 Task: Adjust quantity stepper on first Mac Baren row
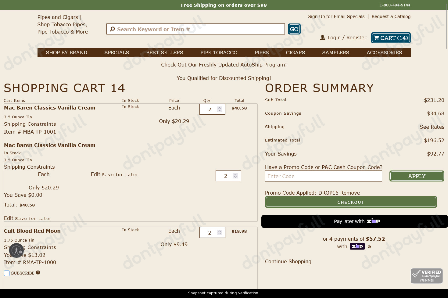220,109
